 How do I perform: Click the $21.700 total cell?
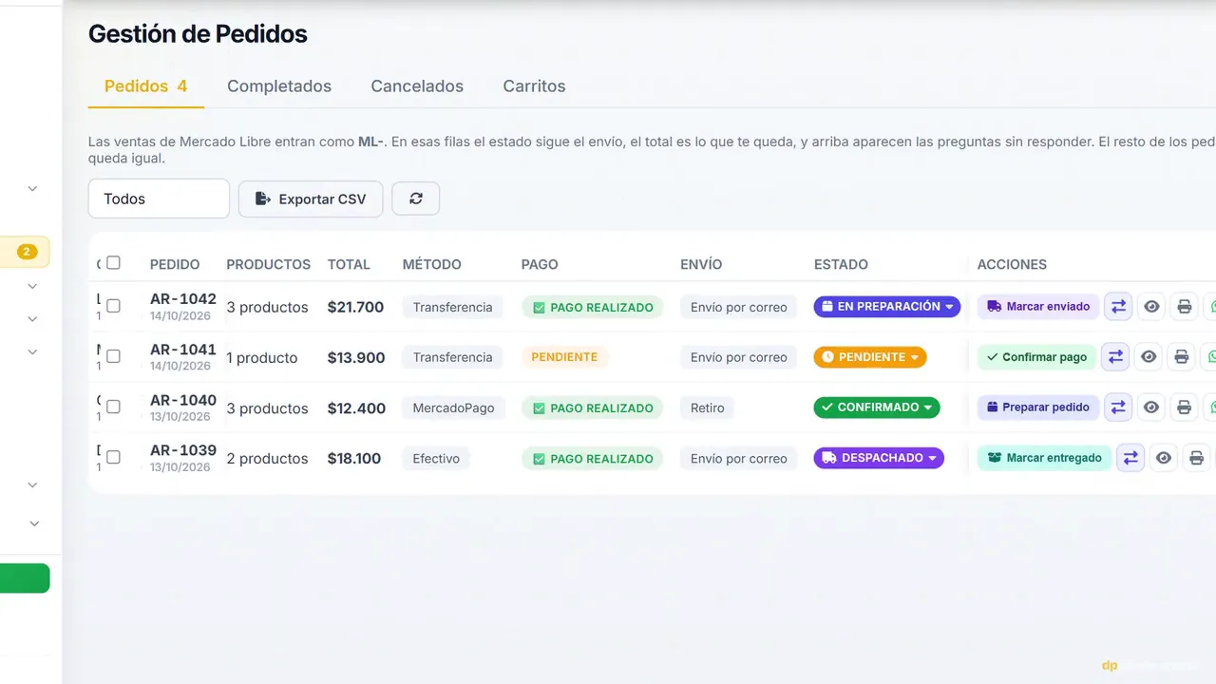(355, 307)
